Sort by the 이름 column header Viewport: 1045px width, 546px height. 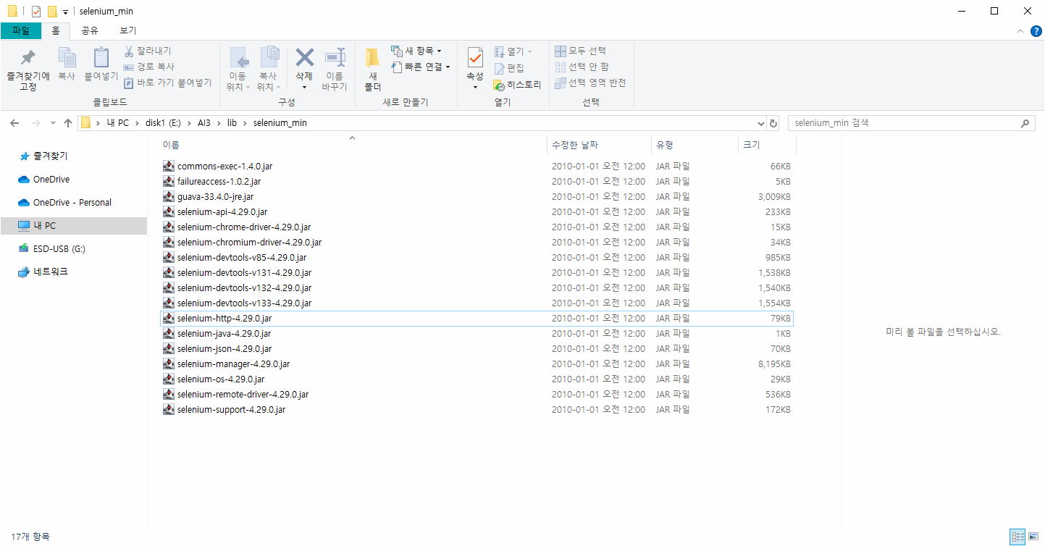click(353, 145)
